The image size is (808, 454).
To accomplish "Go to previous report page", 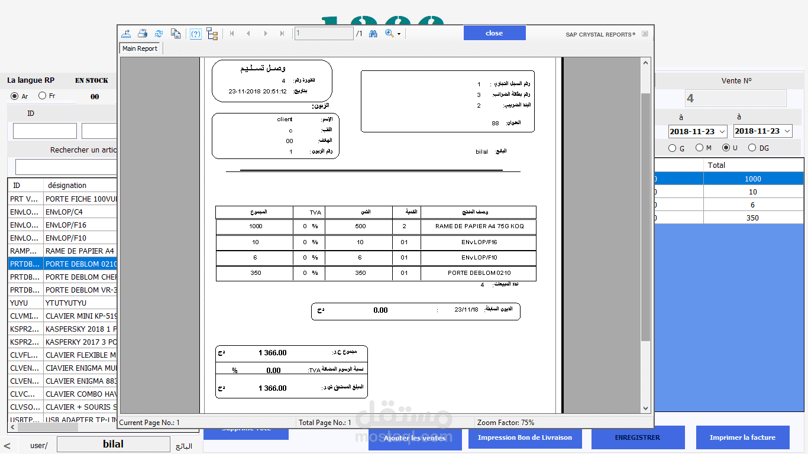I will [248, 34].
